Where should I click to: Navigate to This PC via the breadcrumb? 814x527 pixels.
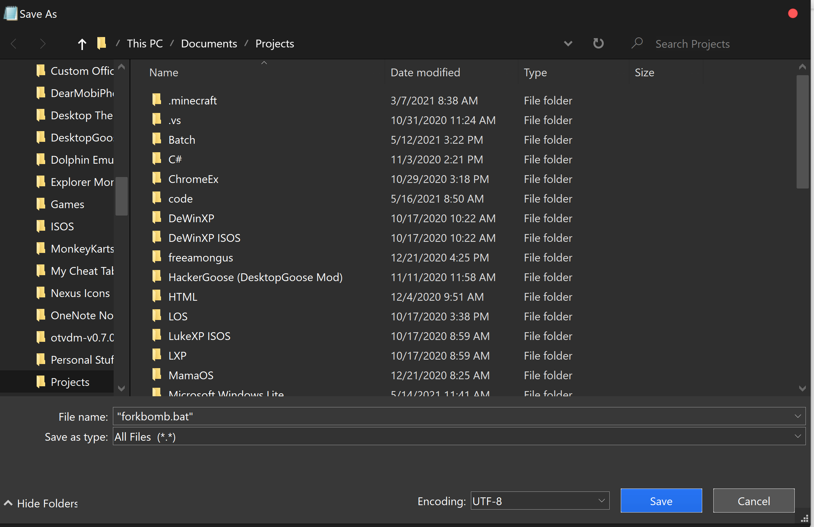coord(144,43)
